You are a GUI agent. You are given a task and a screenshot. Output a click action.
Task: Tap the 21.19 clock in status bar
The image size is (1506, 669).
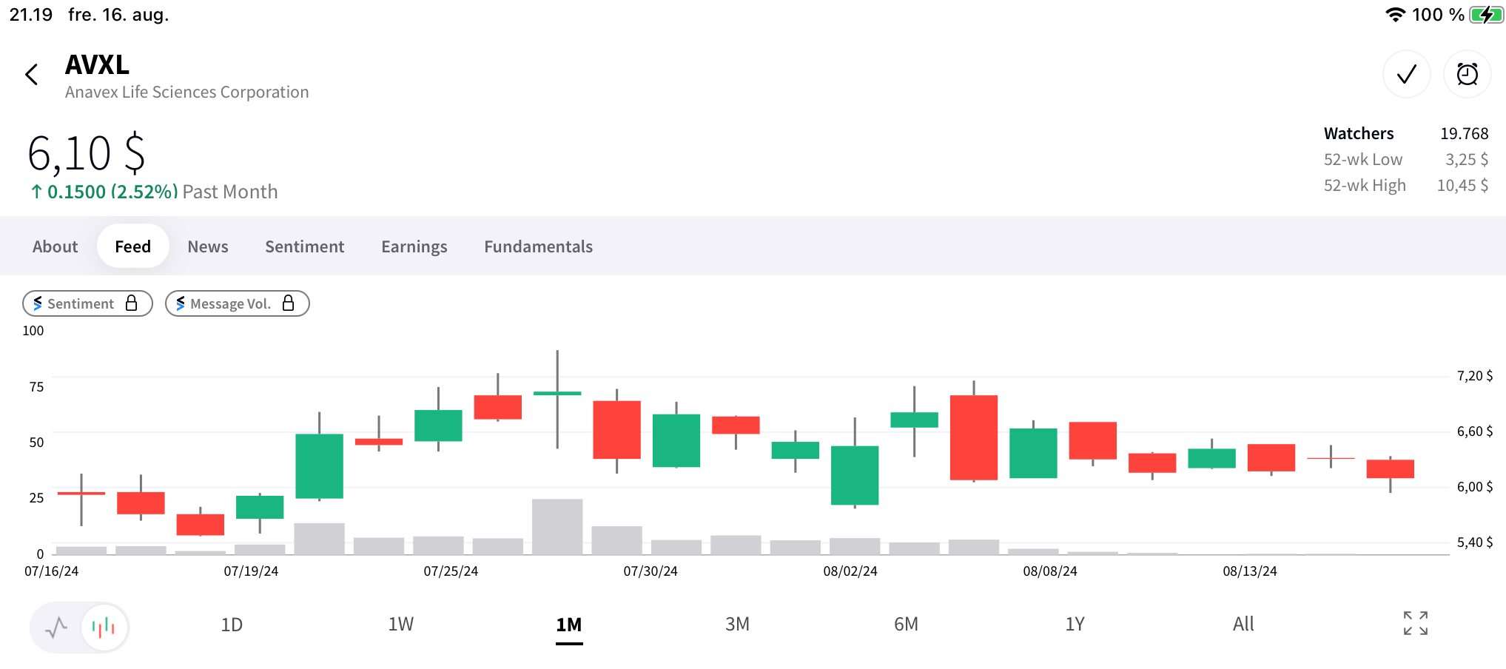tap(30, 15)
